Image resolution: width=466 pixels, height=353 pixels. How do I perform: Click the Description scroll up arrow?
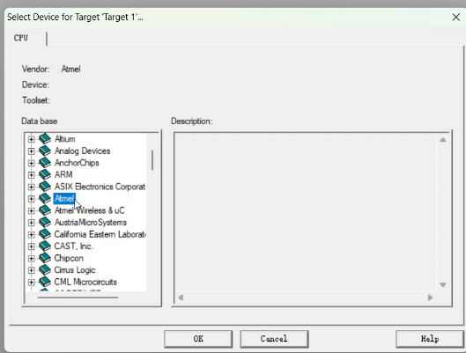[x=443, y=140]
